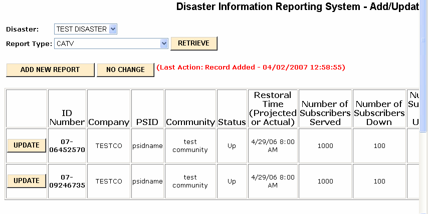Click the NO CHANGE button
The width and height of the screenshot is (428, 214).
125,70
